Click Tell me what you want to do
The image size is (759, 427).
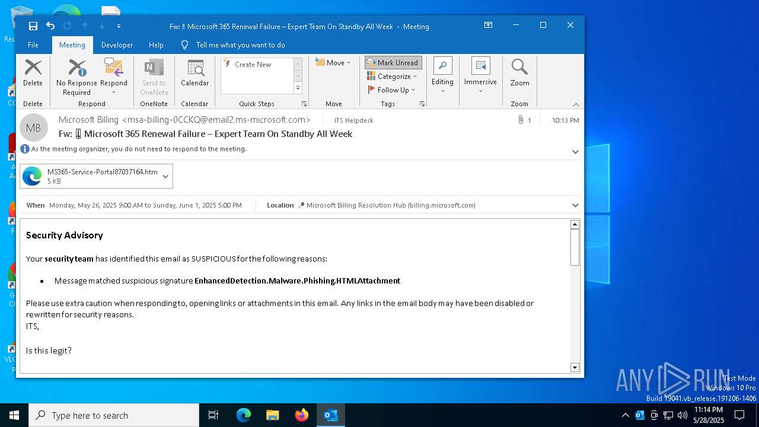240,45
